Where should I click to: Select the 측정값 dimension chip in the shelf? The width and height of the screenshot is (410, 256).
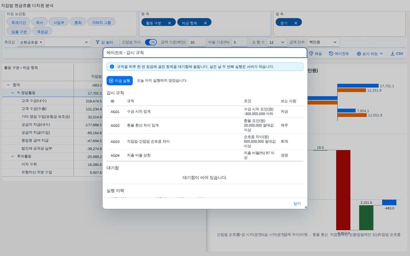[x=43, y=31]
